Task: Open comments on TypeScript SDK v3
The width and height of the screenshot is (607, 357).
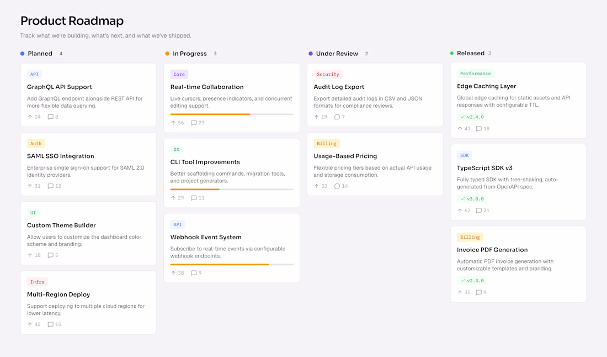Action: (x=479, y=211)
